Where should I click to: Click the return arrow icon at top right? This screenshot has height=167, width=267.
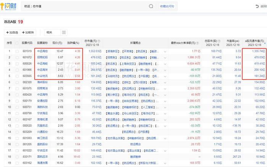(x=257, y=6)
